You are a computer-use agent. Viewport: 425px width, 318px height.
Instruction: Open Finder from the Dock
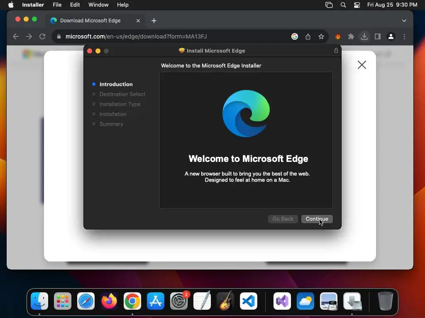point(39,301)
